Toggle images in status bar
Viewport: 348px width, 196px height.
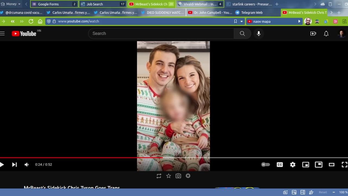click(x=294, y=192)
